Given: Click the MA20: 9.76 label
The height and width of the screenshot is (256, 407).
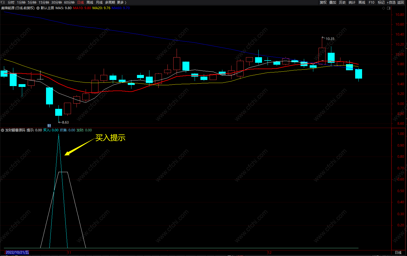Looking at the screenshot, I should [101, 8].
